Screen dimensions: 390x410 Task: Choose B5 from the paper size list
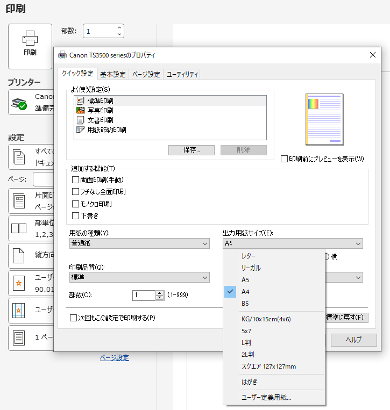pos(274,304)
